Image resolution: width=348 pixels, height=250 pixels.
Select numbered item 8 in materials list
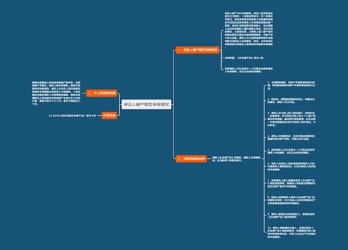(291, 200)
